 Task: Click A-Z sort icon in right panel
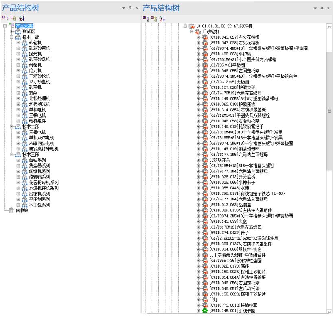coord(162,19)
